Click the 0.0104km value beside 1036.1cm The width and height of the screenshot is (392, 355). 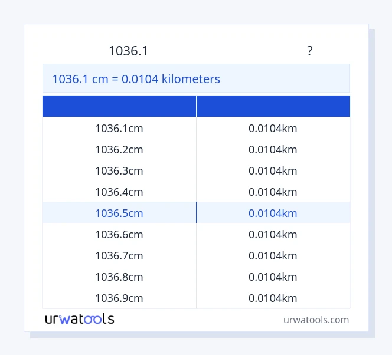pyautogui.click(x=273, y=128)
